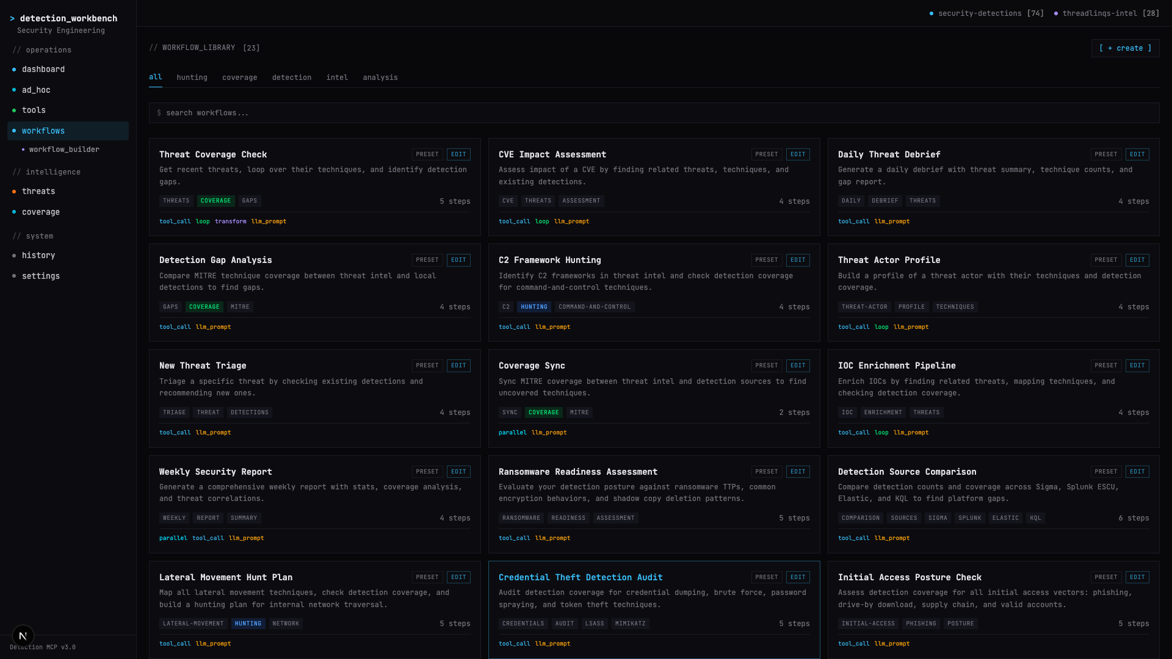Edit the Daily Threat Debrief workflow

tap(1137, 154)
